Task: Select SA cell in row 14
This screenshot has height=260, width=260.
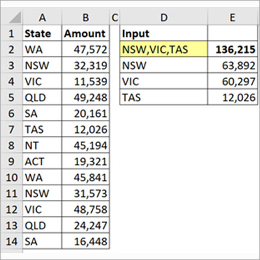Action: 42,241
